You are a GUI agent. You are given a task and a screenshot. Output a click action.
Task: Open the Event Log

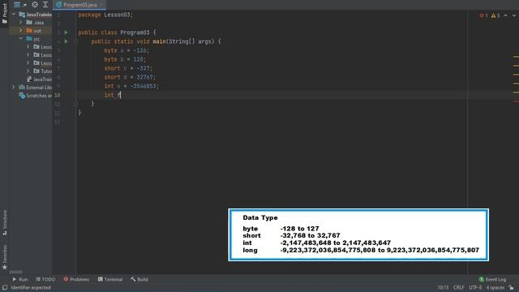click(x=492, y=279)
